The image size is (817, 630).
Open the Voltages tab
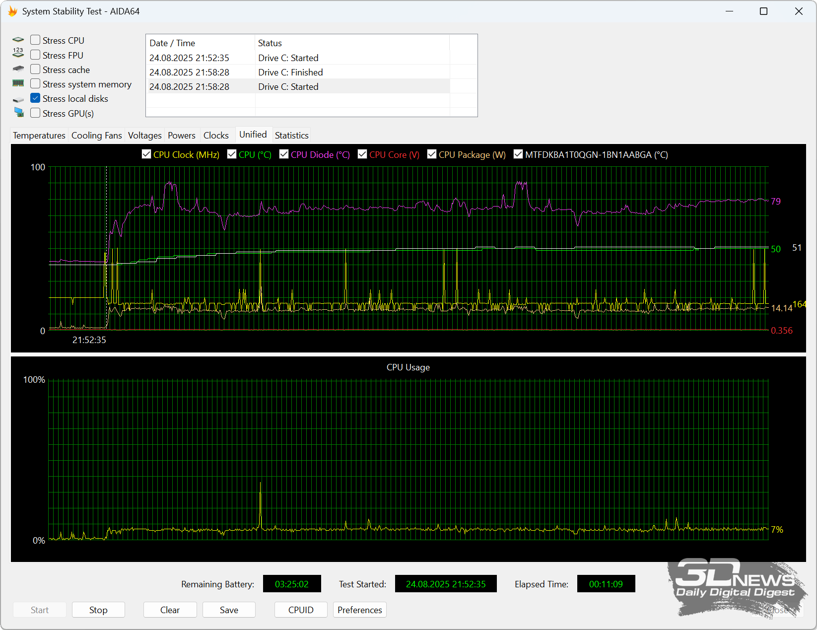[x=145, y=135]
